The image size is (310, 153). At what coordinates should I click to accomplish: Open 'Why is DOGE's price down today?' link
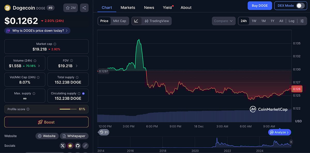coord(37,30)
